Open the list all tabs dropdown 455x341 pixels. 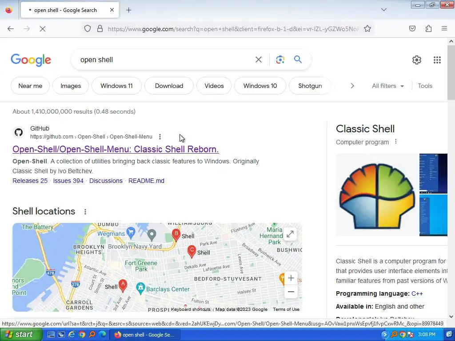[383, 10]
